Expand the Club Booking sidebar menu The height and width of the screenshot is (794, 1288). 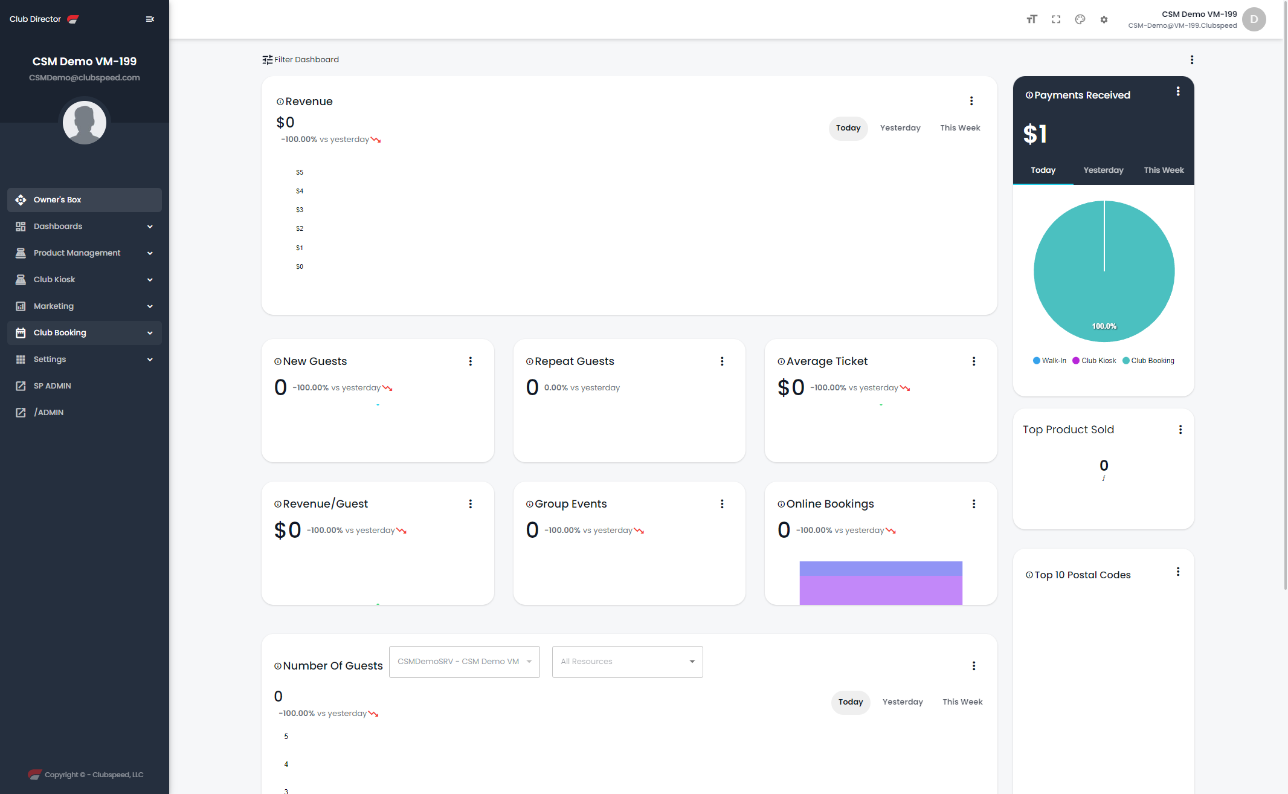85,333
